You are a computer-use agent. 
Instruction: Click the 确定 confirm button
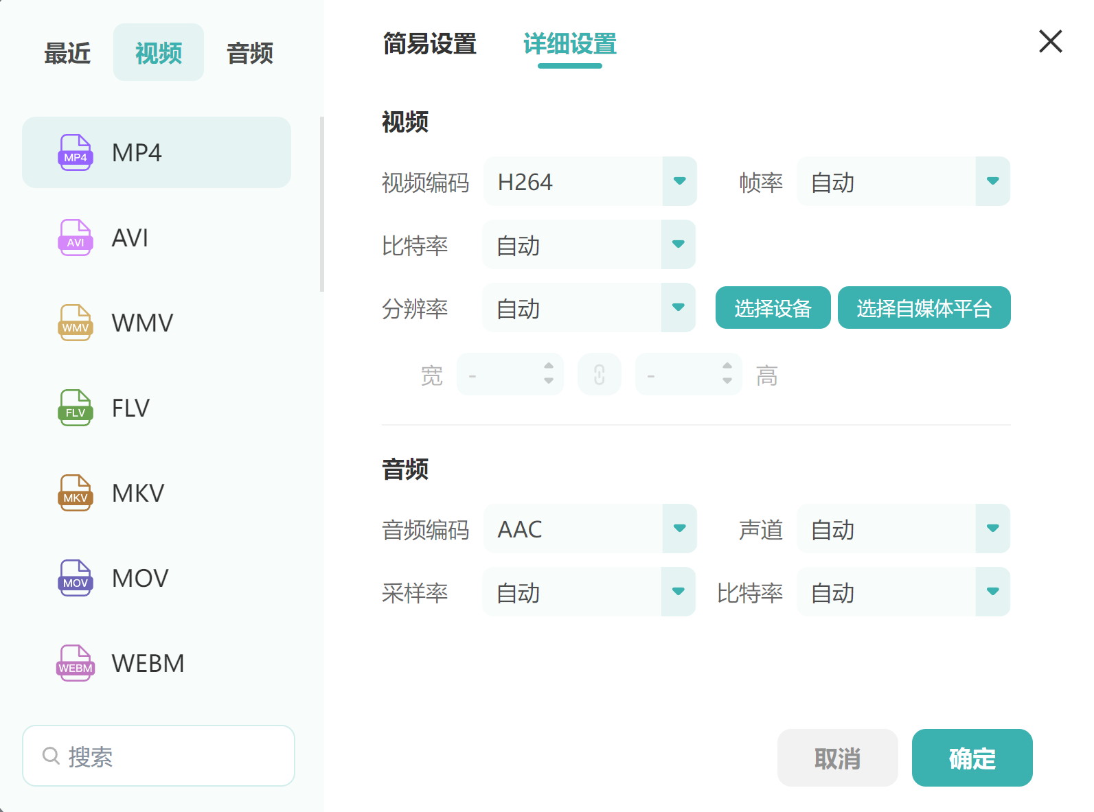coord(972,758)
